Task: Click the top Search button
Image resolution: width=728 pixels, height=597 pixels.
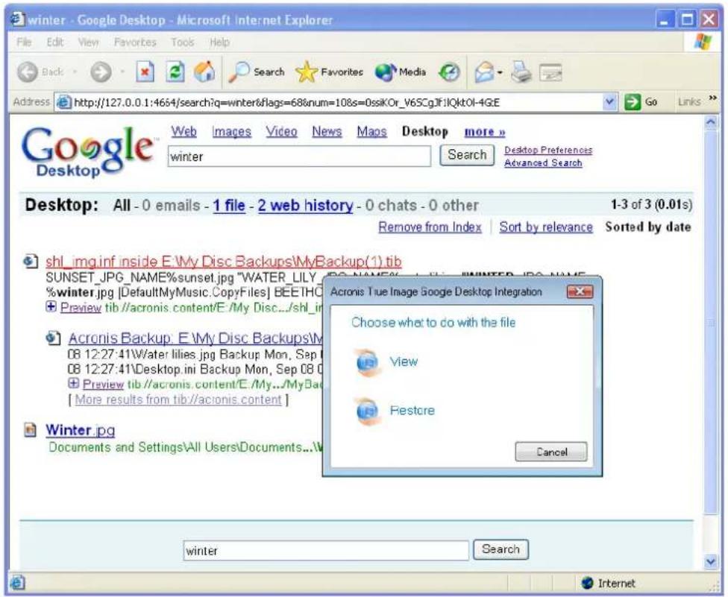Action: point(467,155)
